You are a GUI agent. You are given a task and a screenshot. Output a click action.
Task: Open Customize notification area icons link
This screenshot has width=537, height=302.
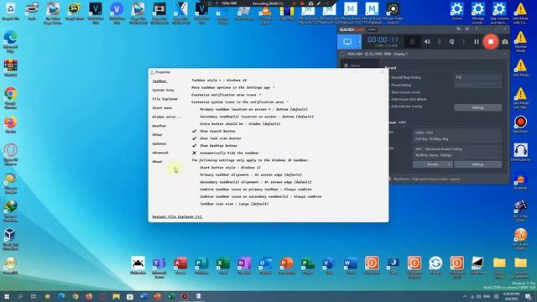(x=226, y=95)
